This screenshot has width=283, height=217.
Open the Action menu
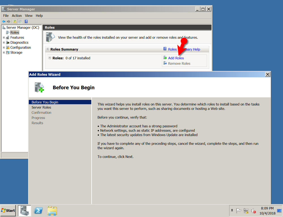17,16
